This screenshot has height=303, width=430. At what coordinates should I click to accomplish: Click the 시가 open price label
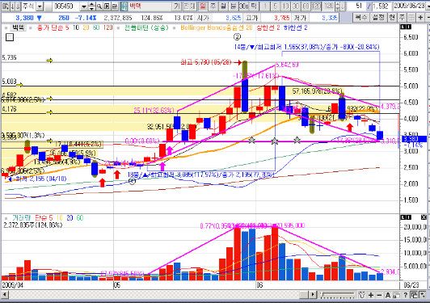click(x=204, y=18)
